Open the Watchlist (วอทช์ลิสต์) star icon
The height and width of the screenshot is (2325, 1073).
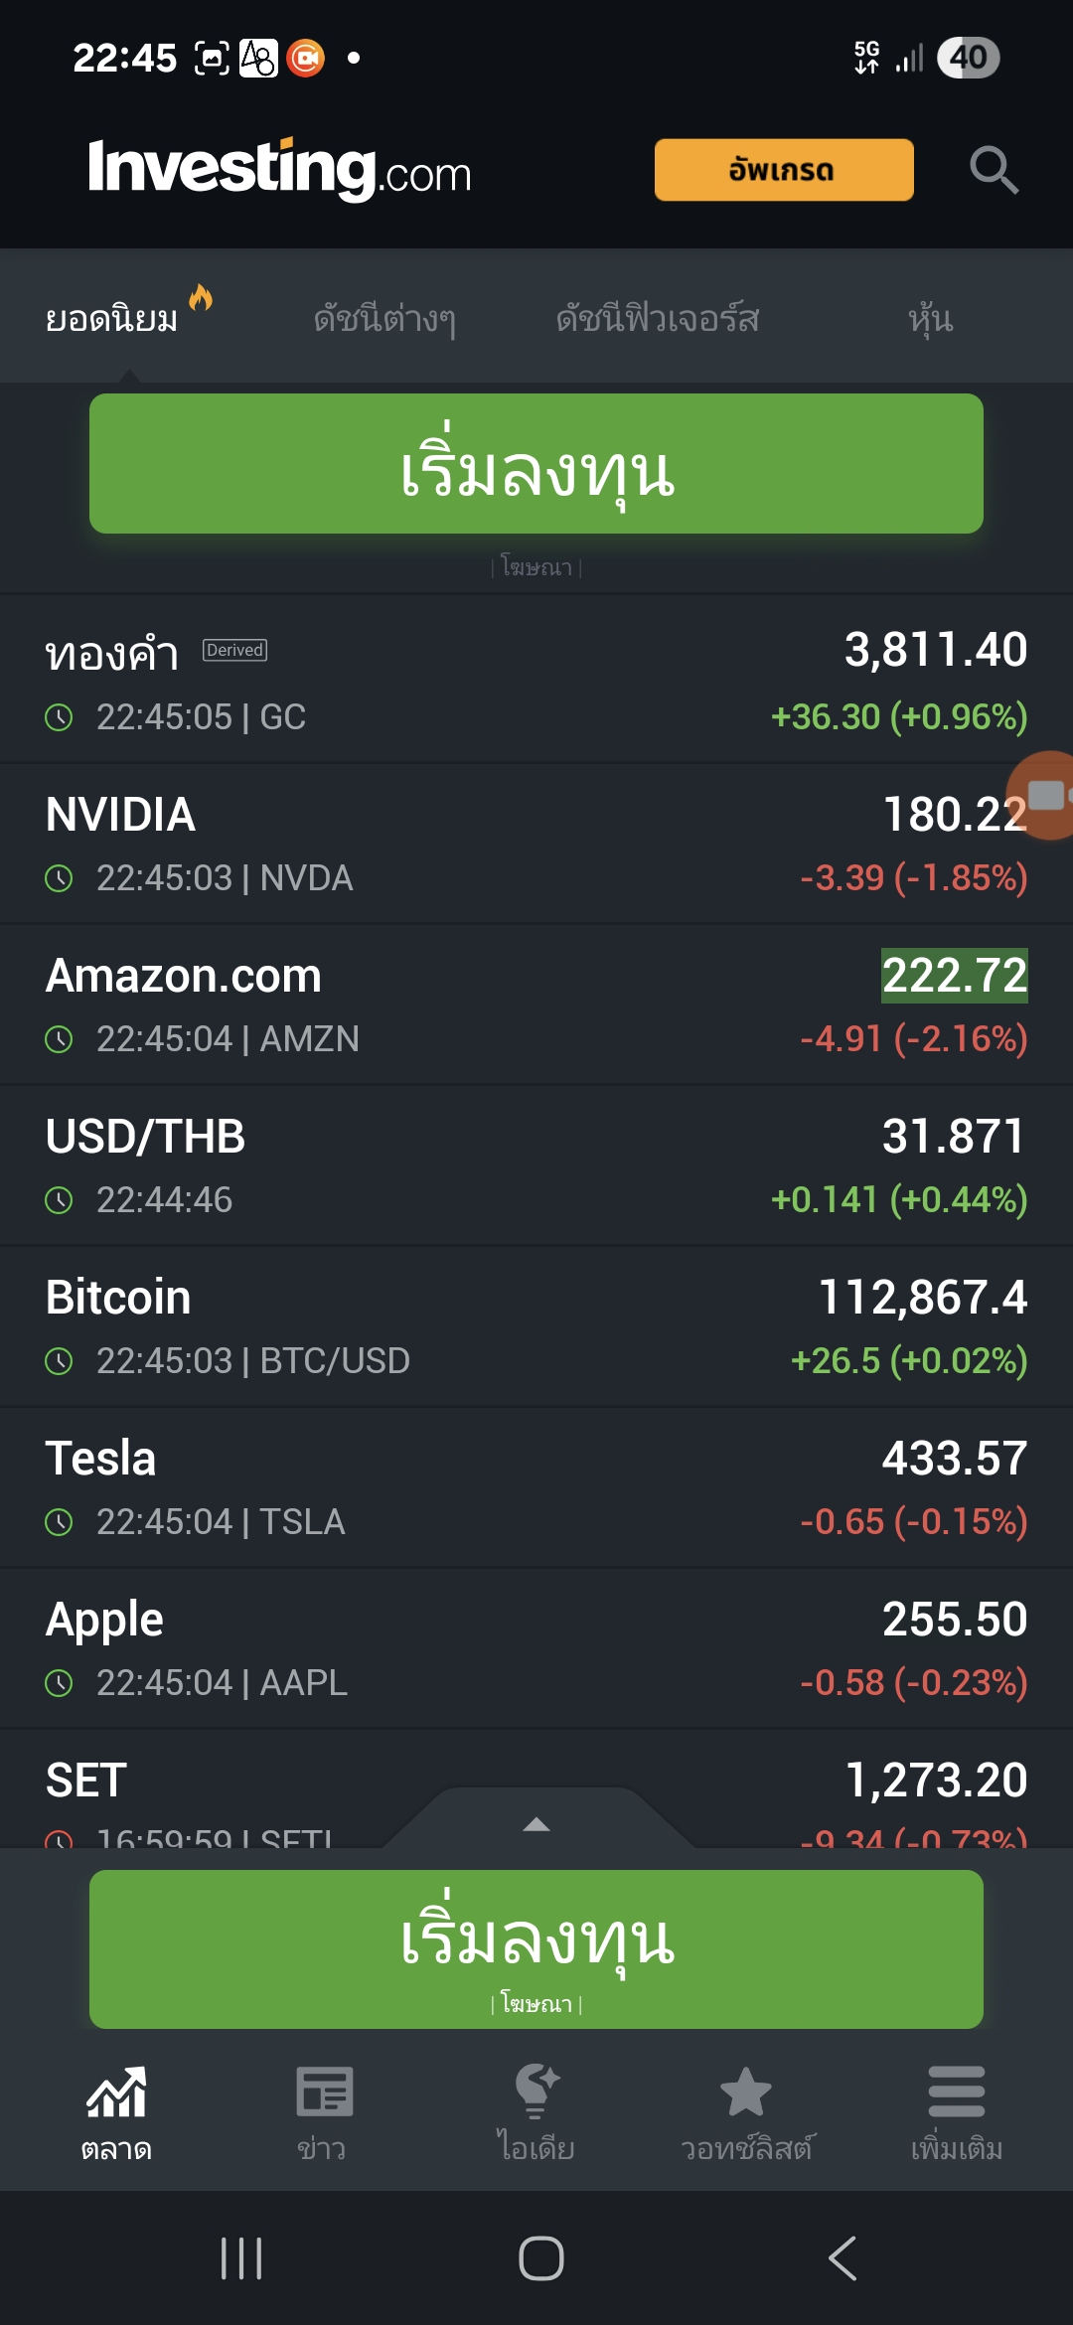(x=745, y=2092)
